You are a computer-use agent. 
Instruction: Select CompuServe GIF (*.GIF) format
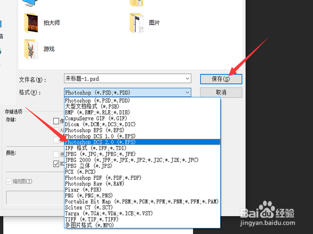pyautogui.click(x=142, y=119)
